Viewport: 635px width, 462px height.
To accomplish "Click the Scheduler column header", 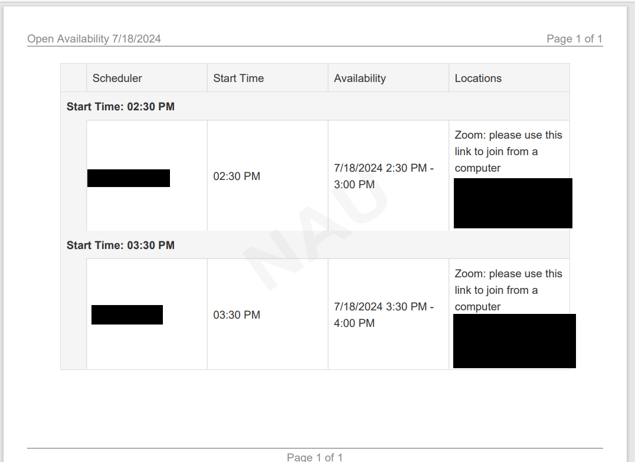I will point(117,78).
